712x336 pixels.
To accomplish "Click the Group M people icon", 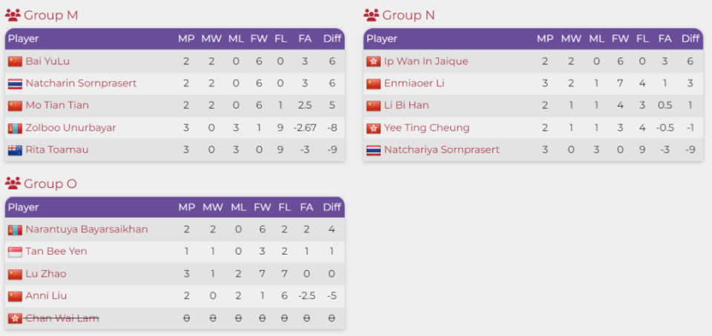I will pos(13,16).
